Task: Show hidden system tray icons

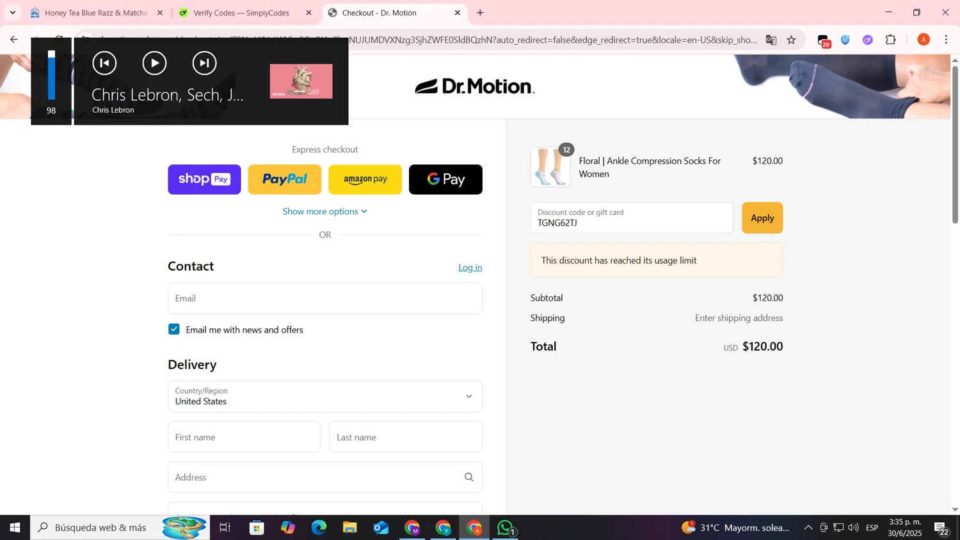Action: point(808,528)
